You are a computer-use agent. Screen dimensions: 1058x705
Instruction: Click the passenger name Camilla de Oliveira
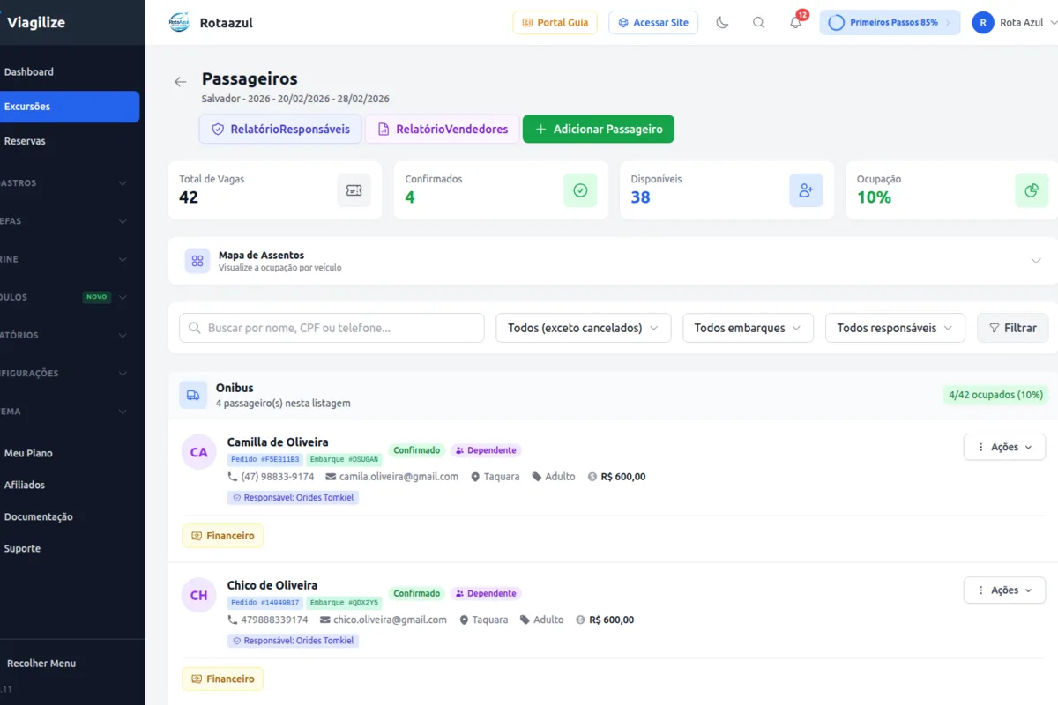[x=278, y=442]
